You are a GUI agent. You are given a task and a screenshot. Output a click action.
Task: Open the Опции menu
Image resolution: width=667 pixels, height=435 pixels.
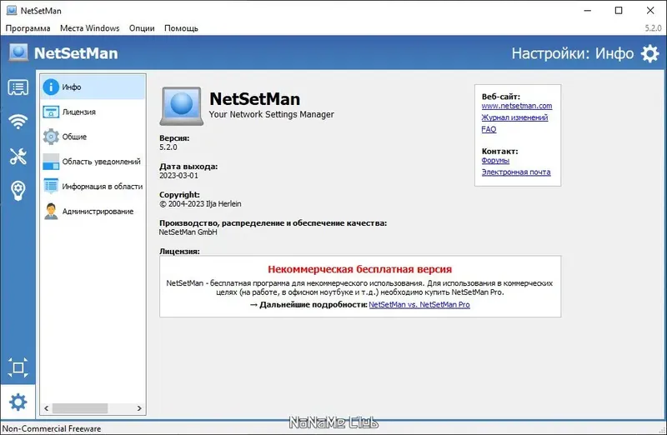tap(142, 28)
